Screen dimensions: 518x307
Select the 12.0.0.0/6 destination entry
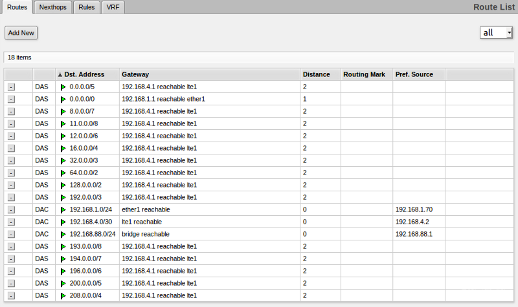pyautogui.click(x=84, y=136)
